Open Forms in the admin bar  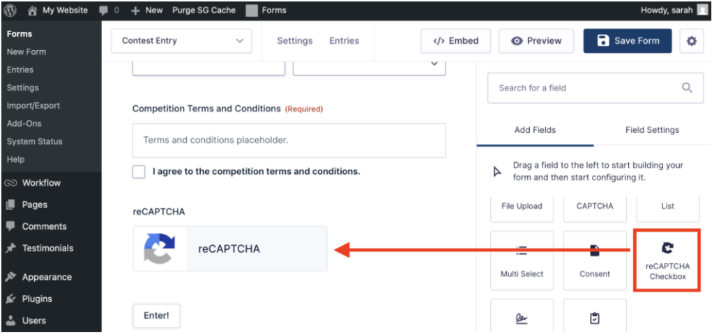[x=266, y=10]
